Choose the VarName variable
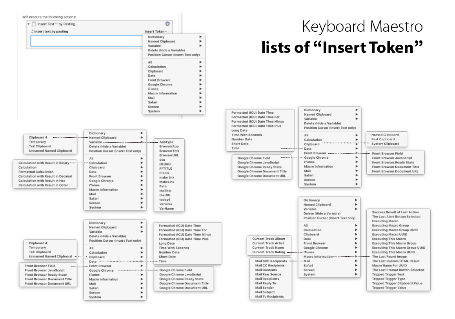This screenshot has height=319, width=455. pyautogui.click(x=166, y=208)
